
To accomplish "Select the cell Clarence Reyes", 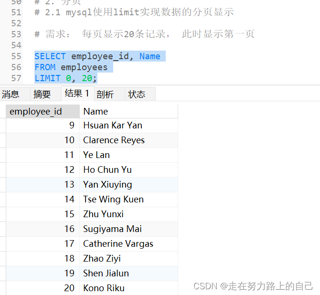I will click(x=129, y=140).
